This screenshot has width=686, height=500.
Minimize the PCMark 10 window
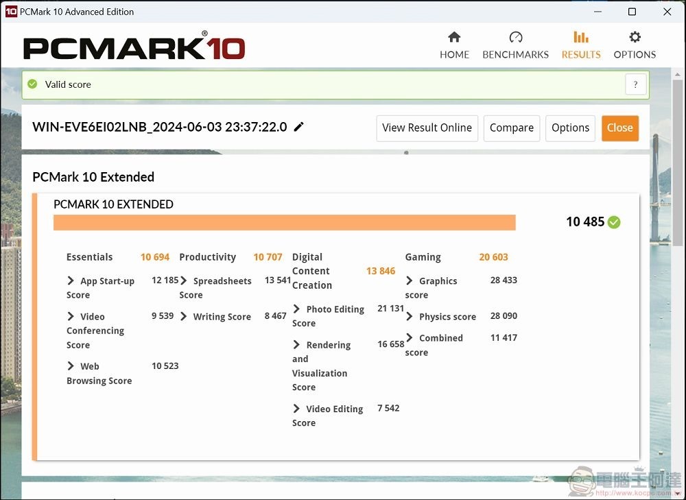pyautogui.click(x=598, y=12)
